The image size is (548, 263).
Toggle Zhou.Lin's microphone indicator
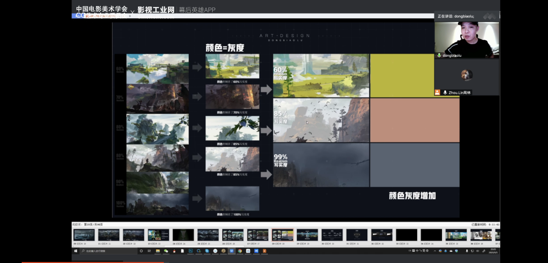[x=445, y=93]
